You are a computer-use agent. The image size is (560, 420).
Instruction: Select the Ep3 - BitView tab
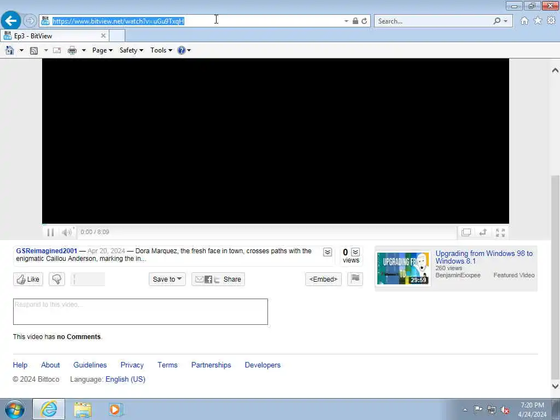pos(54,36)
